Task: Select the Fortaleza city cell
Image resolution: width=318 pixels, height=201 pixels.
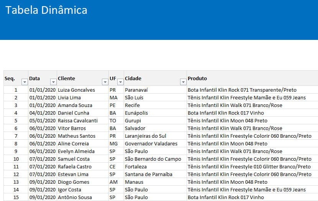Action: point(155,167)
